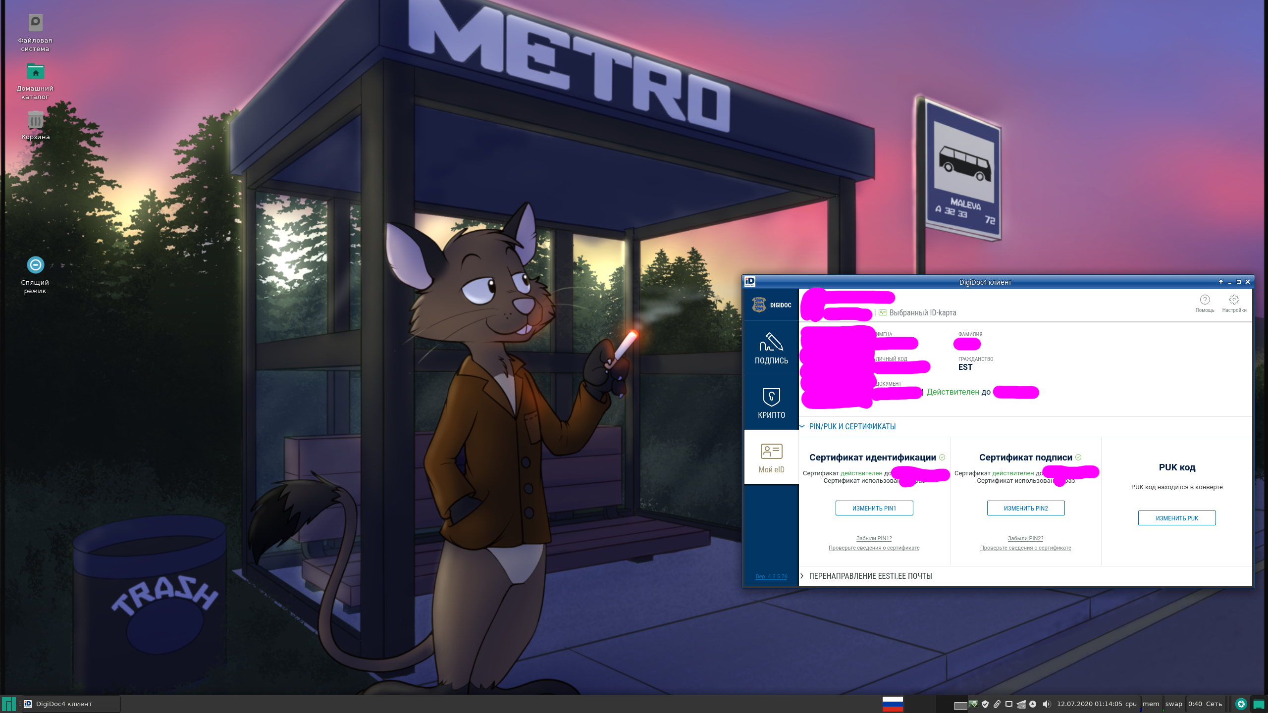Click the PUK код heading
The height and width of the screenshot is (713, 1268).
point(1177,467)
